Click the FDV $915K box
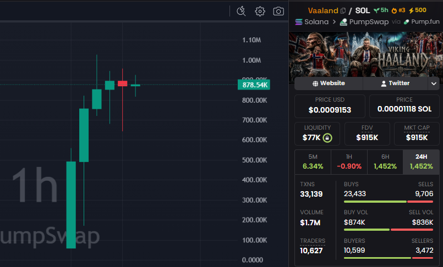Viewport: 443px width, 267px height. click(x=367, y=133)
